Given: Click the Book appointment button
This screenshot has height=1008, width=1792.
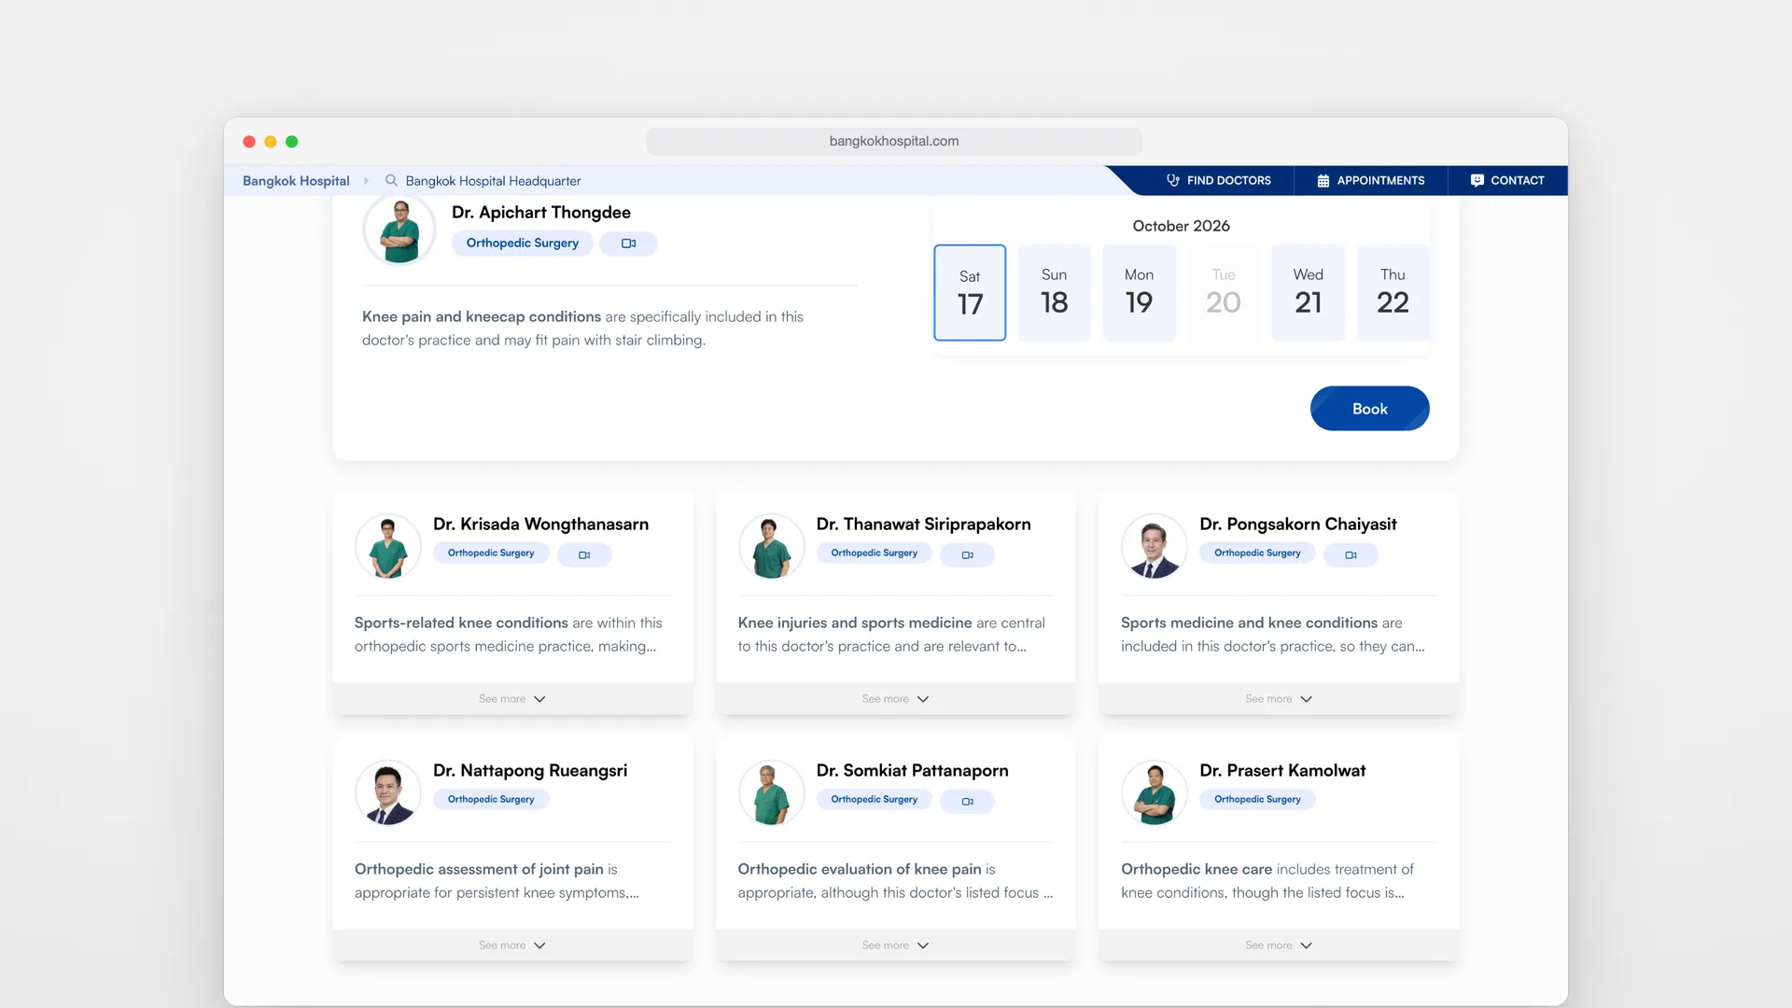Looking at the screenshot, I should [x=1369, y=409].
